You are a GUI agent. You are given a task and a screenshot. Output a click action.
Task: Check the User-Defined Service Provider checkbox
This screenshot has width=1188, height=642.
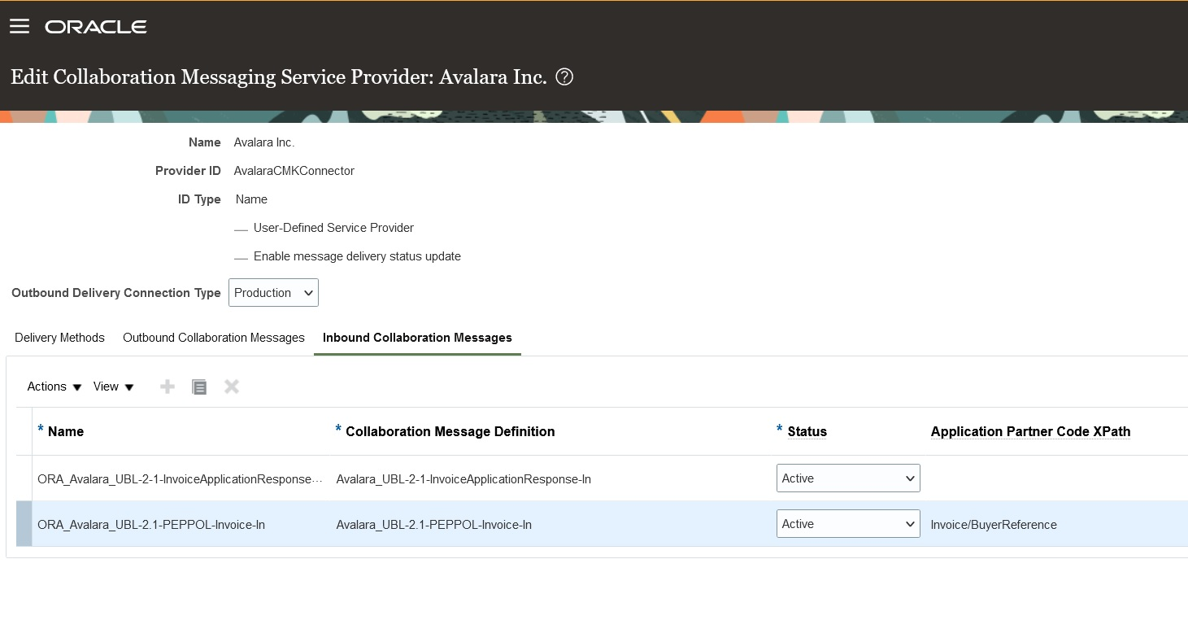point(242,229)
